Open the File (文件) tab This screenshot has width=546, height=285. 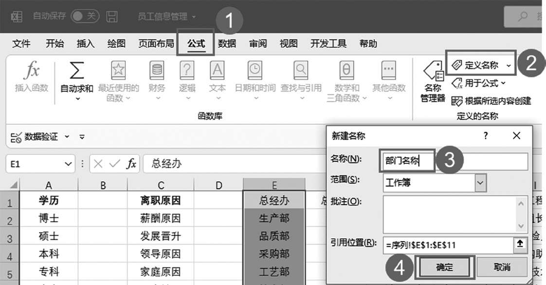21,43
